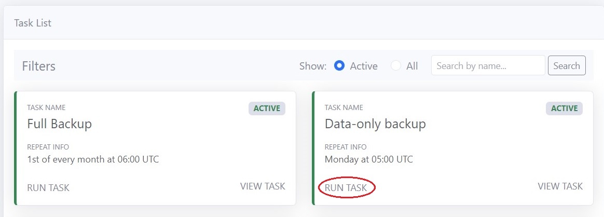Image resolution: width=604 pixels, height=217 pixels.
Task: Click REPEAT INFO label in Full Backup card
Action: point(48,147)
